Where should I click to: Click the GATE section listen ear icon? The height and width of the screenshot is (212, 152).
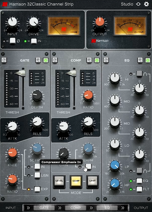pos(38,60)
